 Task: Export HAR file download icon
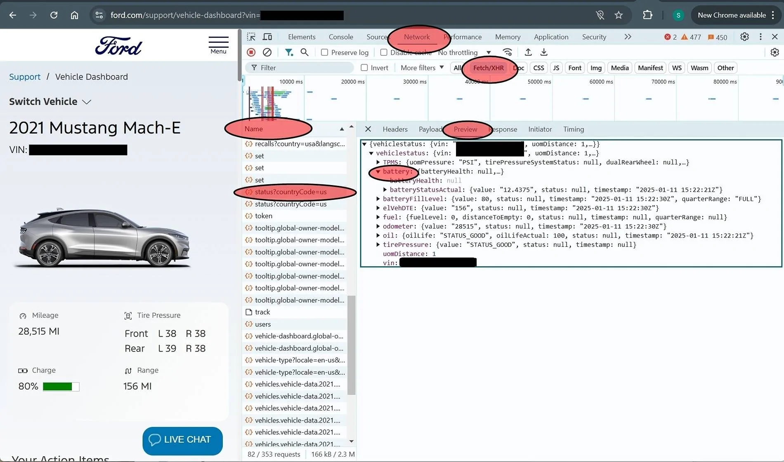(544, 52)
